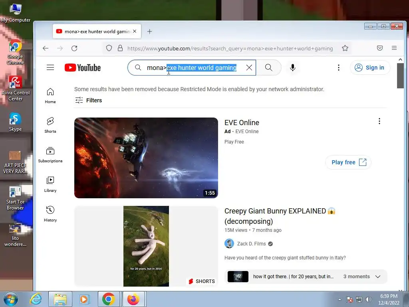
Task: Click the back arrow in Firefox
Action: [46, 48]
